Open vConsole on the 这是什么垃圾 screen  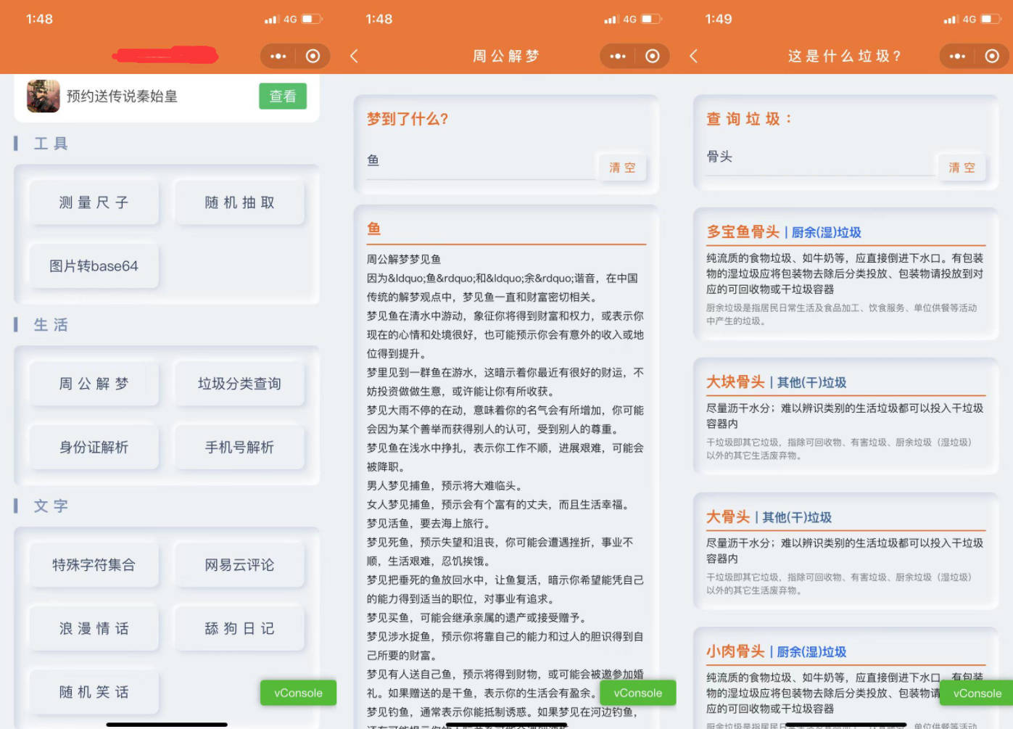coord(977,693)
